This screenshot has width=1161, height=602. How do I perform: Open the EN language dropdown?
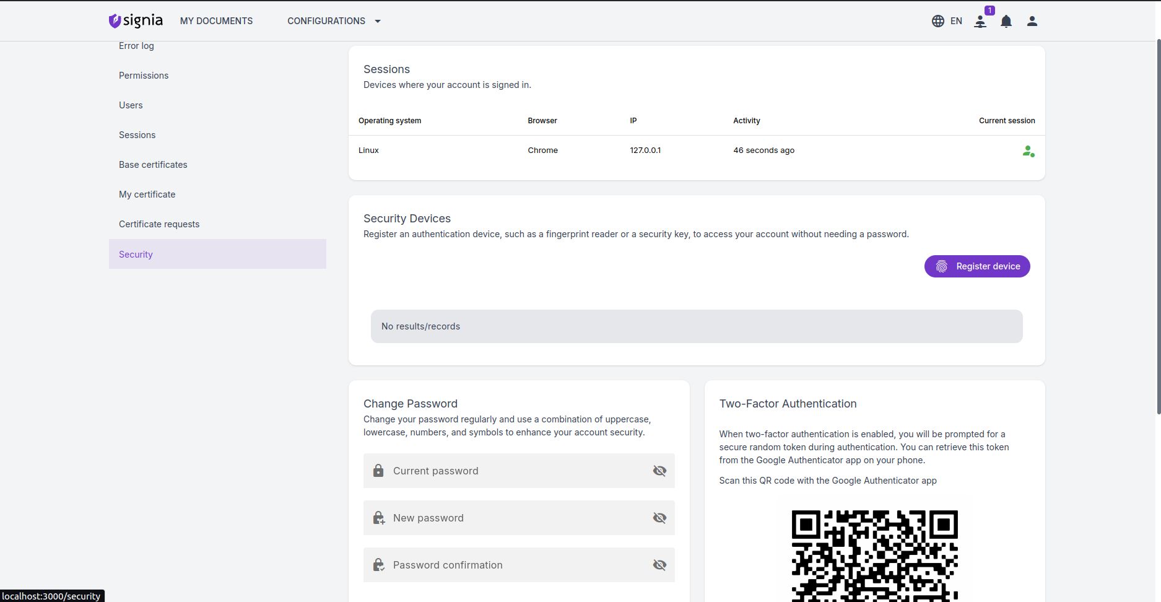pyautogui.click(x=956, y=21)
